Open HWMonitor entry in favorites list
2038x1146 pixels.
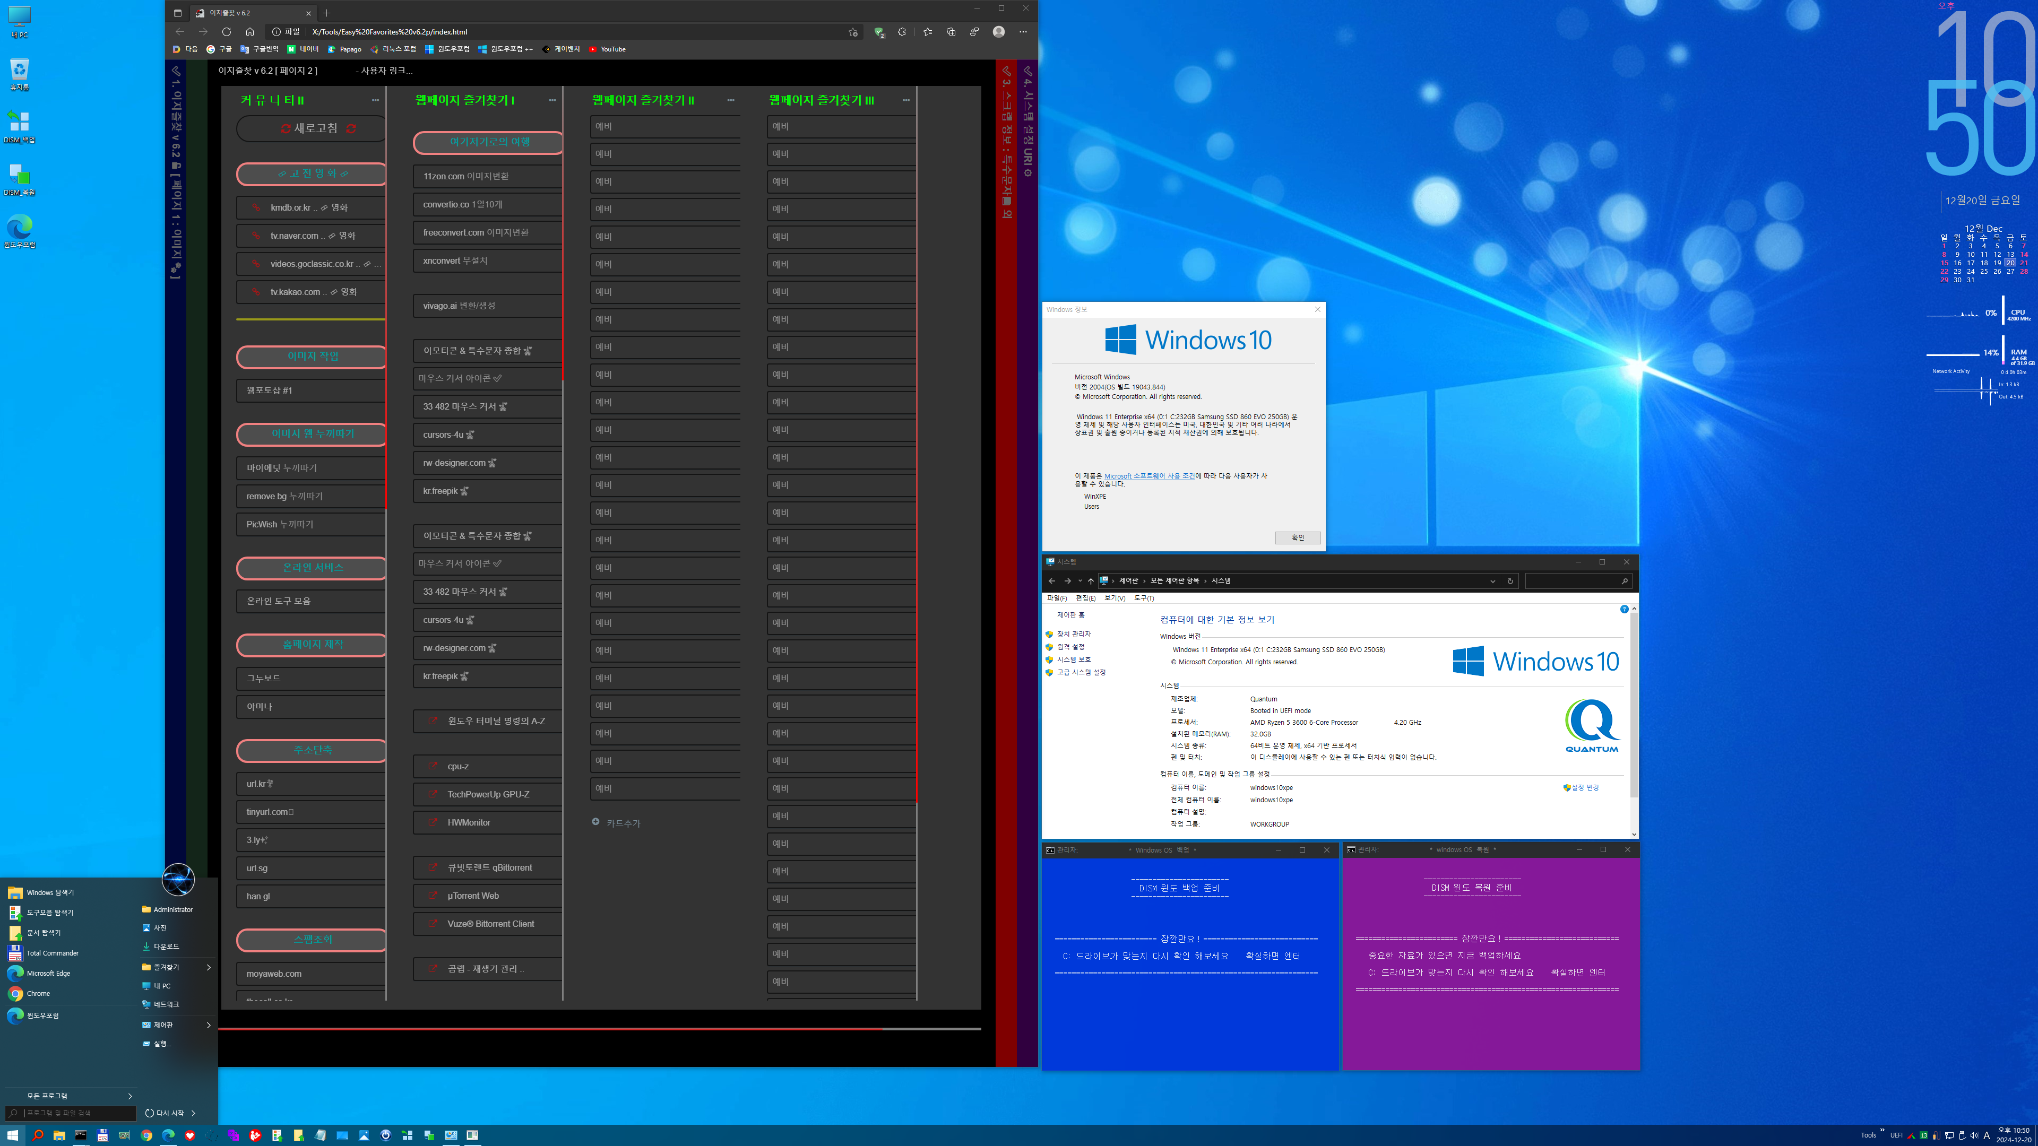click(x=487, y=822)
